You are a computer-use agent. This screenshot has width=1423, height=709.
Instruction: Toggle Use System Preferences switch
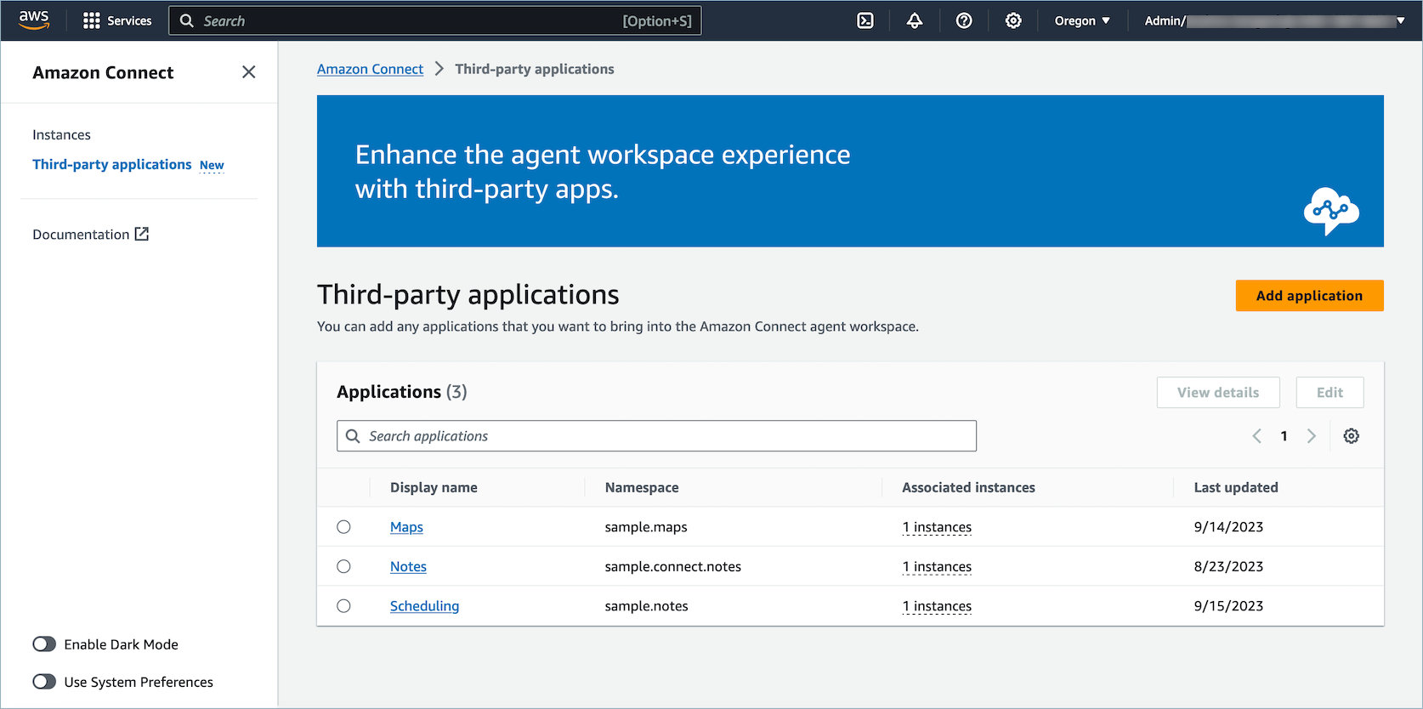pyautogui.click(x=44, y=682)
